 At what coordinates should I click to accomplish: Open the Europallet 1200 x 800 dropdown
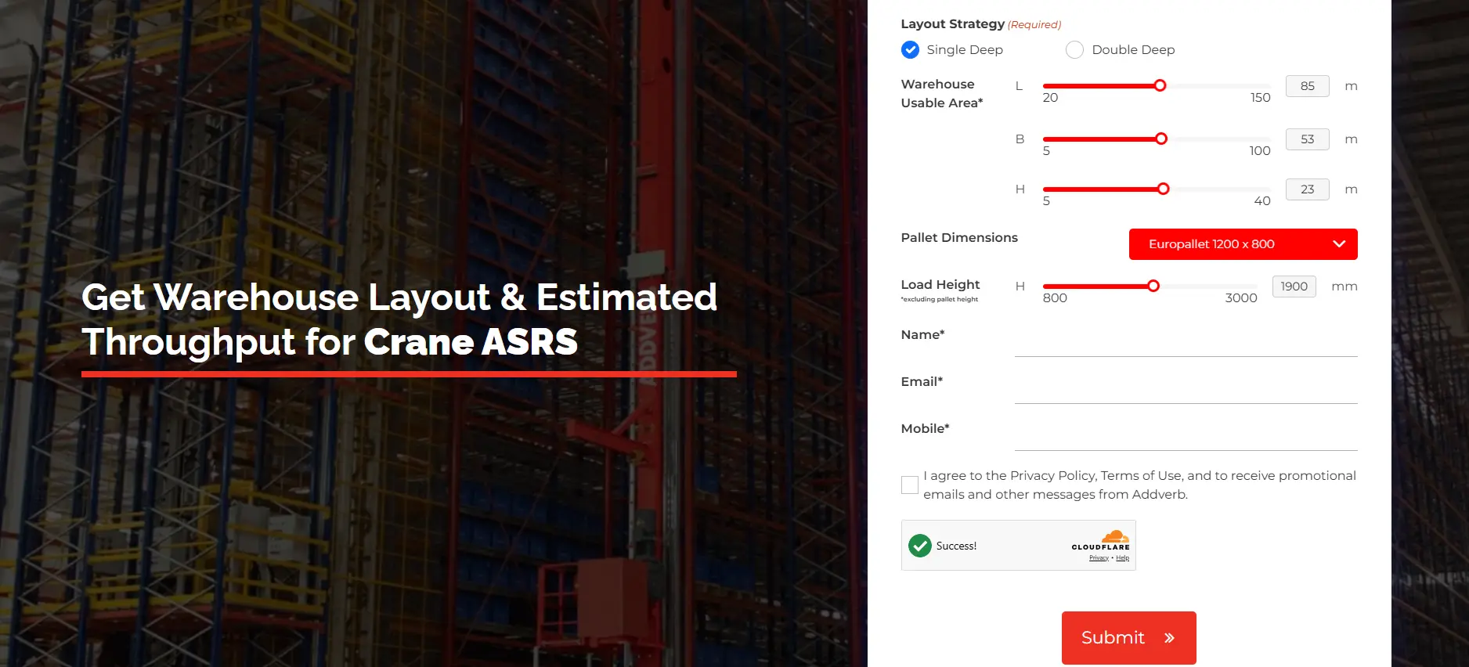pyautogui.click(x=1243, y=244)
